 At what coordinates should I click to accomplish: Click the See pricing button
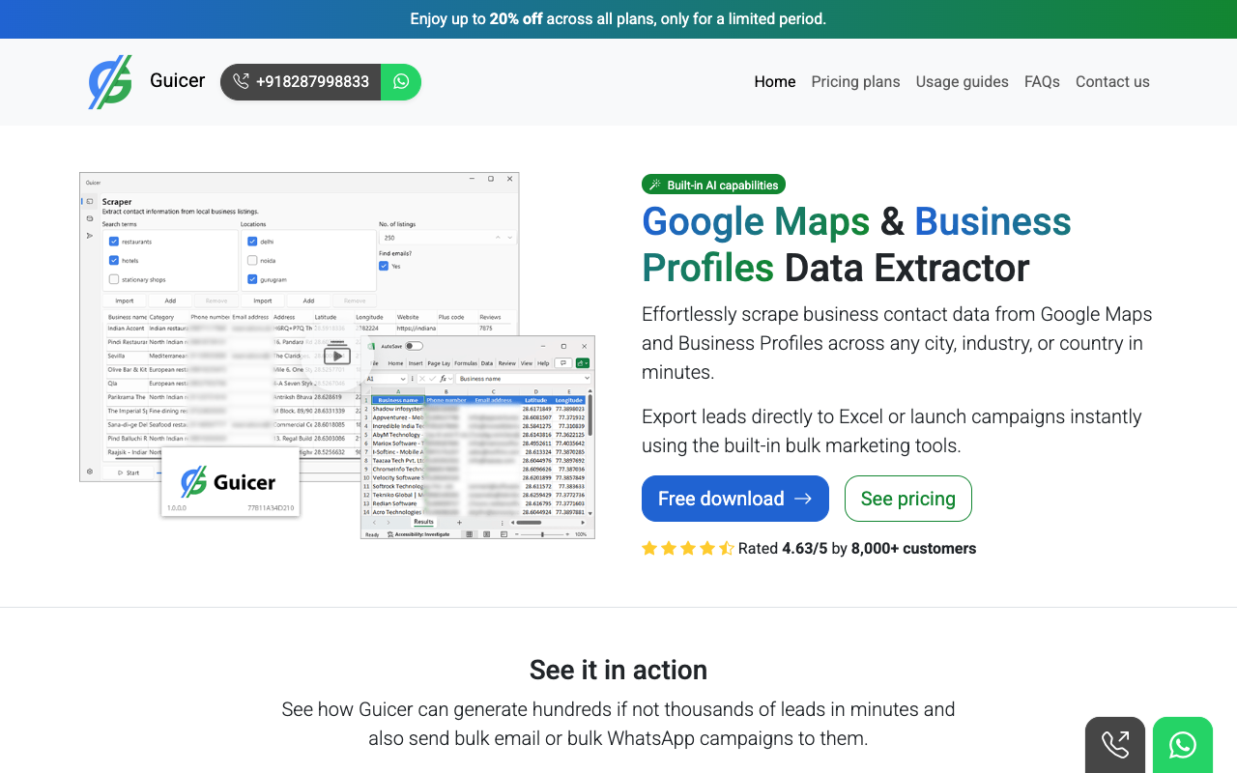[908, 499]
